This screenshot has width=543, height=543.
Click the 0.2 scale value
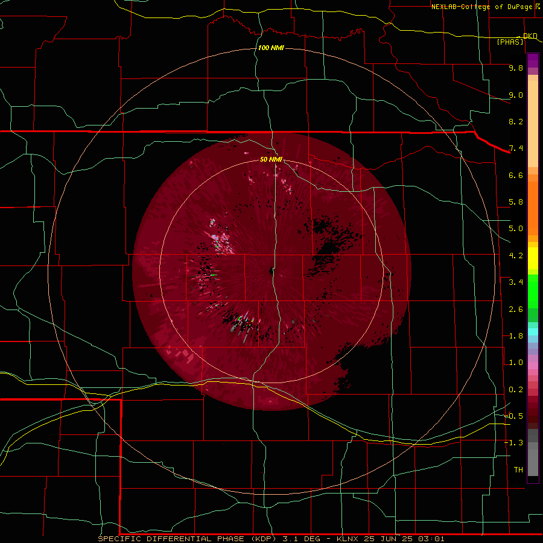tap(516, 390)
